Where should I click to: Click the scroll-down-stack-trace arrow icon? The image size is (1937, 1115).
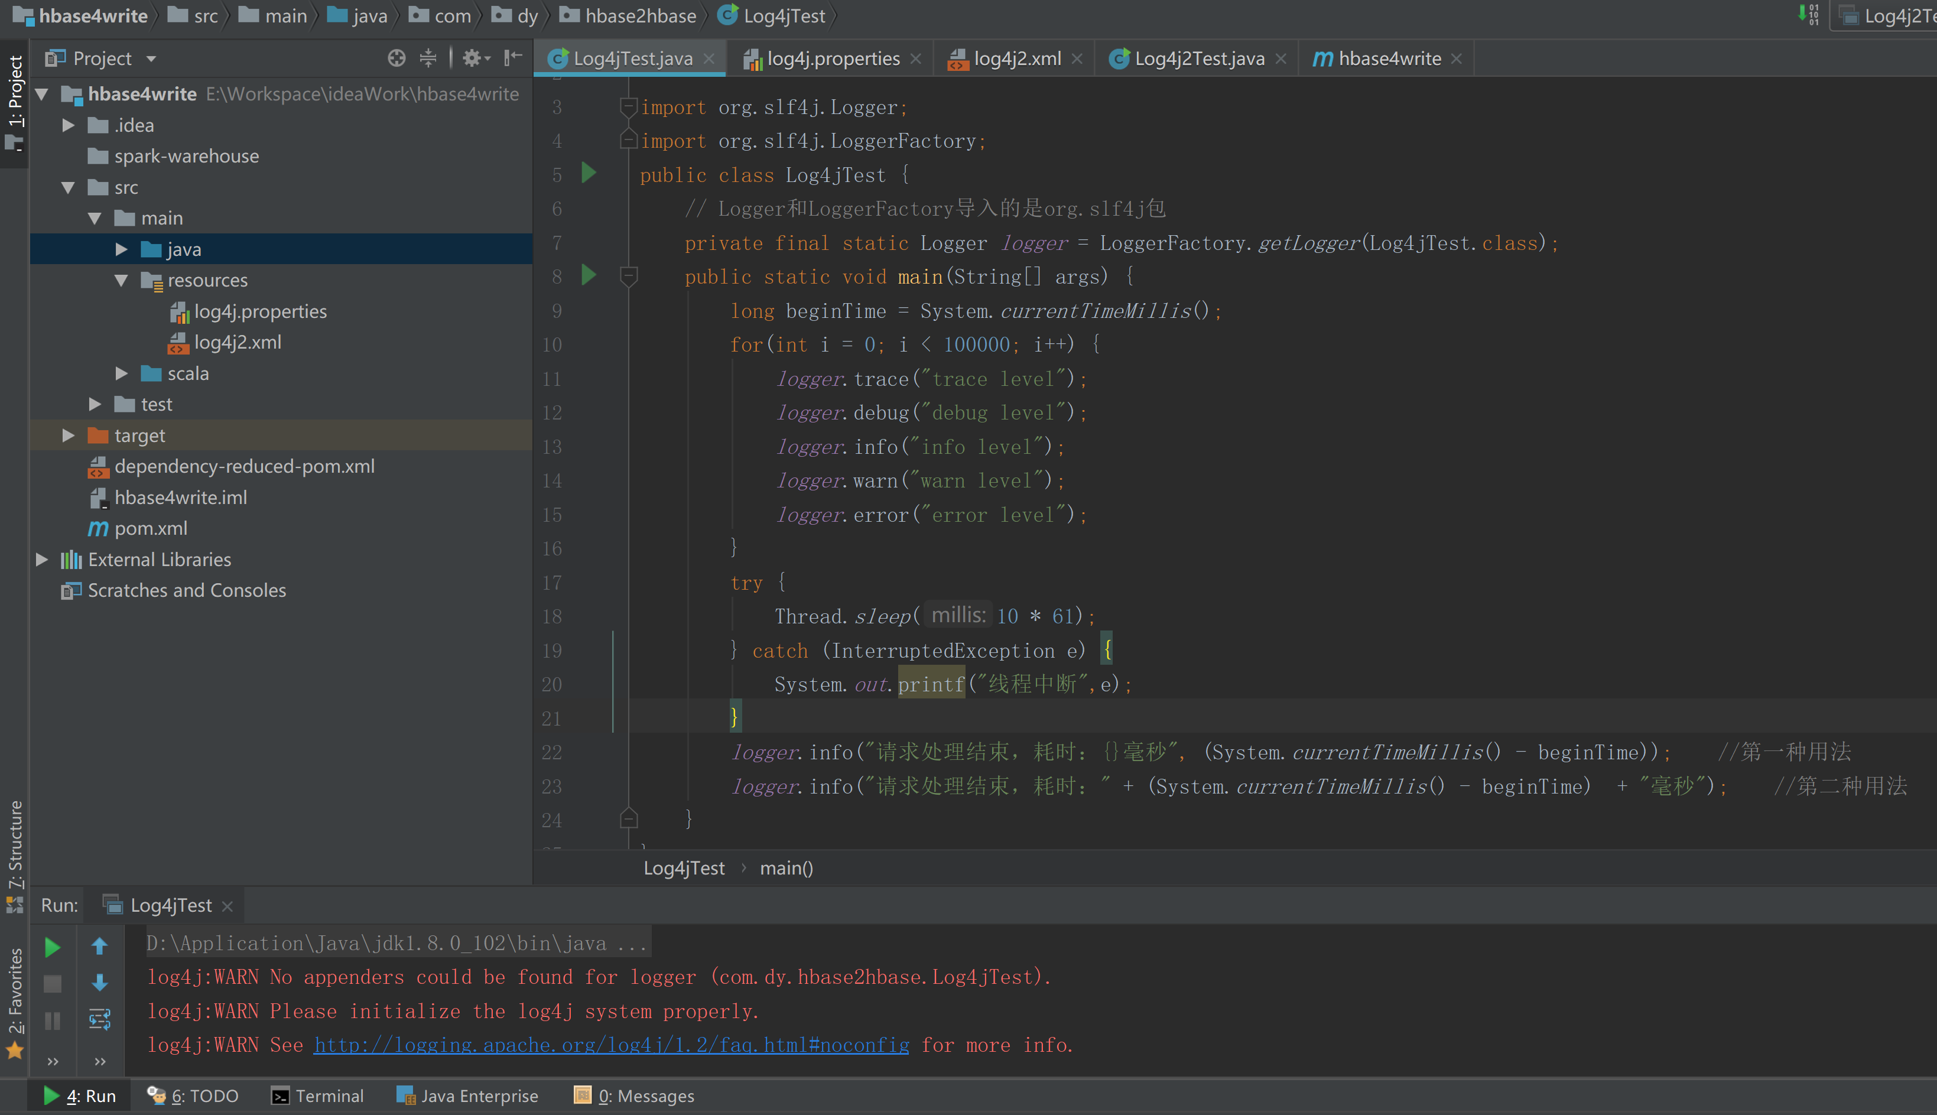click(99, 983)
